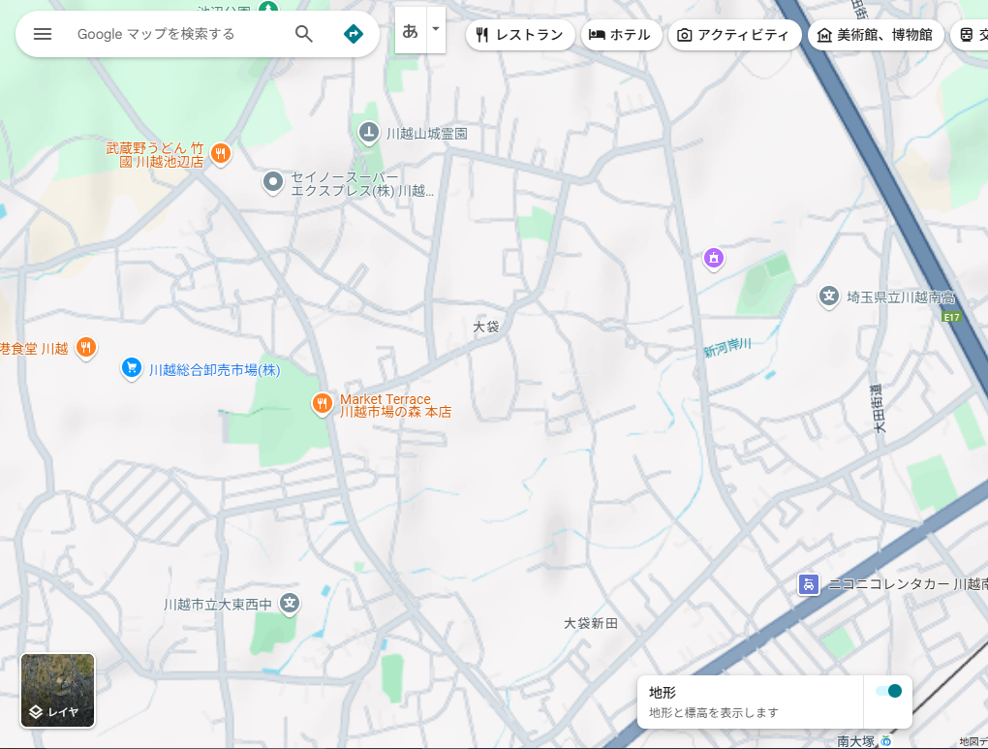Click the ホテル filter chip
This screenshot has height=749, width=988.
click(621, 34)
